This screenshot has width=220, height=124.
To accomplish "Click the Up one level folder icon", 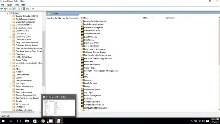I will (10, 9).
